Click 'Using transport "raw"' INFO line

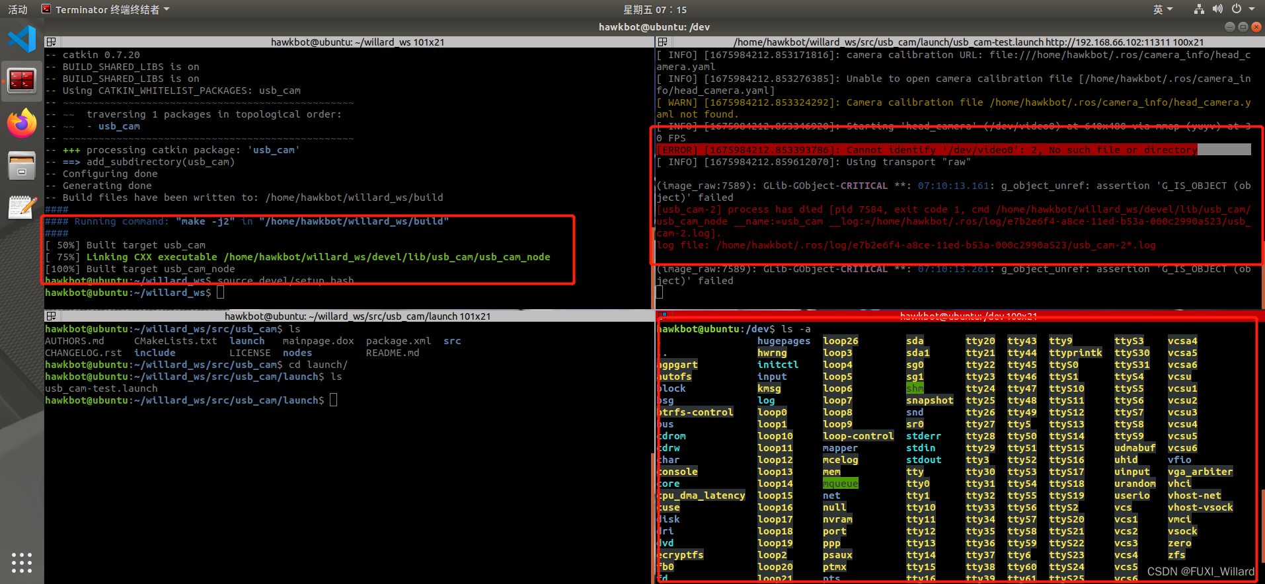pos(814,162)
